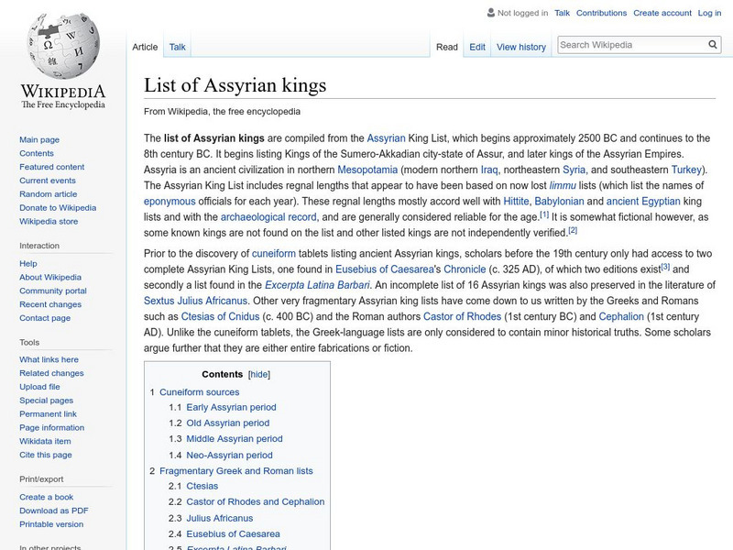733x550 pixels.
Task: Select the Read tab
Action: (447, 47)
